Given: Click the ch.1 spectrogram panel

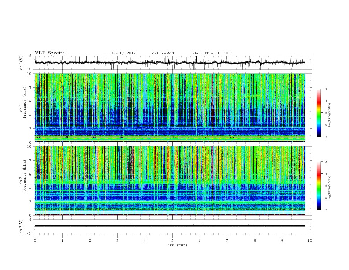Looking at the screenshot, I should tap(170, 108).
